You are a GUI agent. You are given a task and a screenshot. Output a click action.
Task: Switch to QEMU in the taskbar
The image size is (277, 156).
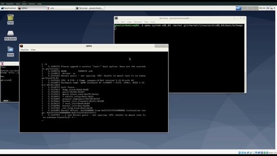[32, 8]
